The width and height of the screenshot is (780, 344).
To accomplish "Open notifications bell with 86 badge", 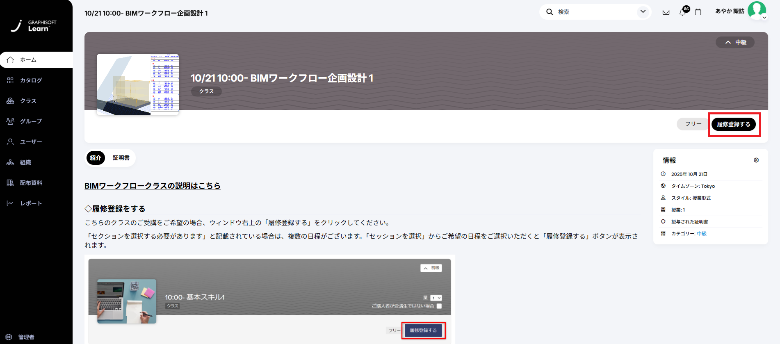I will 683,11.
